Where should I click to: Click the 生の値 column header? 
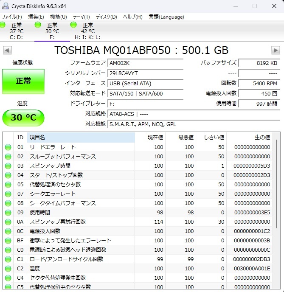click(x=249, y=138)
